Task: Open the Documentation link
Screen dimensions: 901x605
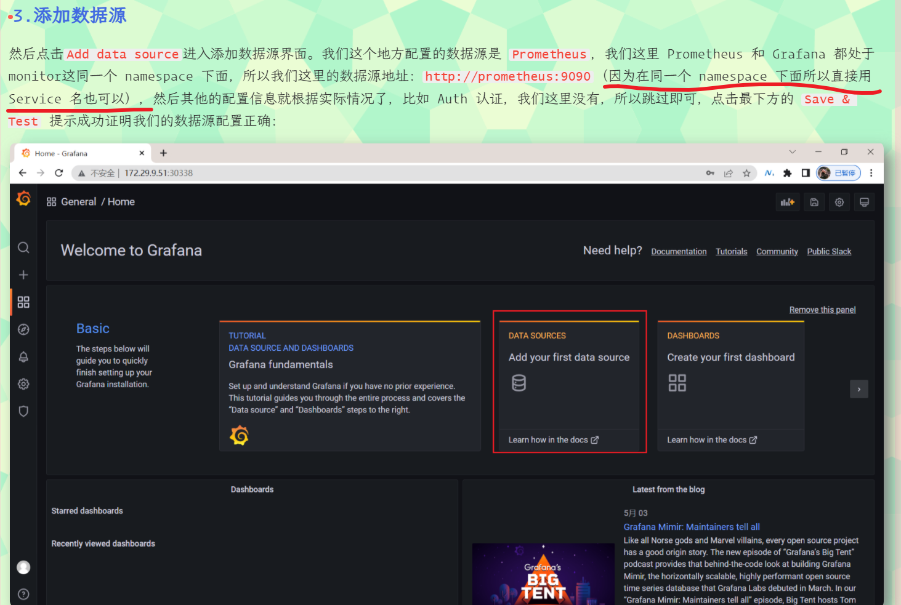Action: pyautogui.click(x=679, y=251)
